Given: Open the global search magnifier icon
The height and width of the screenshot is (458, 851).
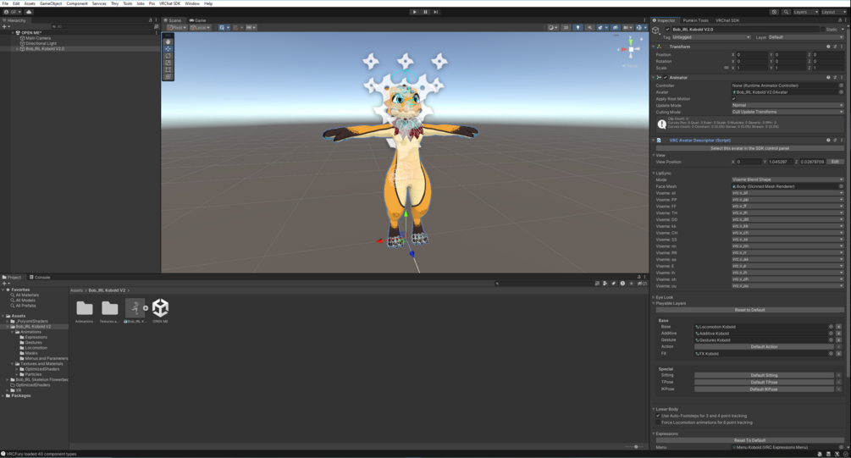Looking at the screenshot, I should click(785, 12).
